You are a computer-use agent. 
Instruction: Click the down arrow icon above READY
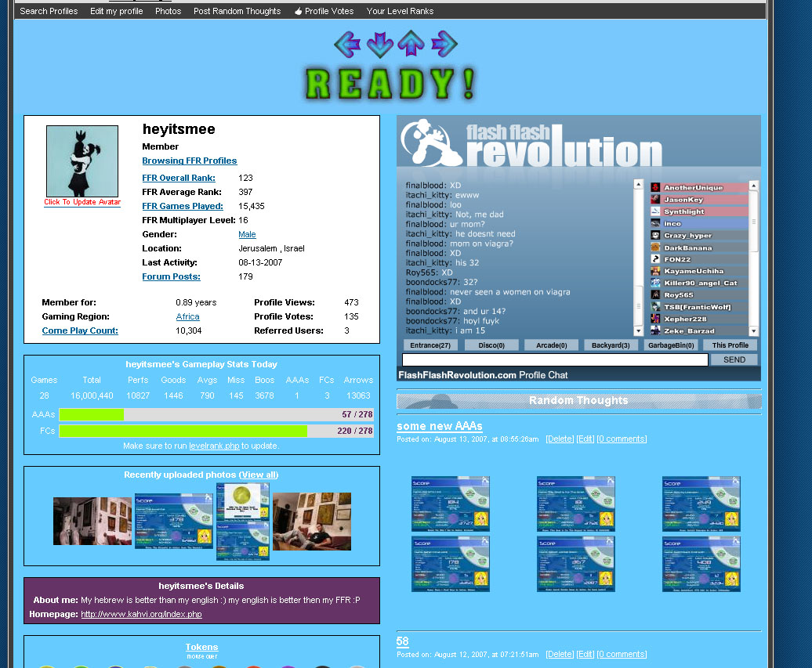point(379,45)
